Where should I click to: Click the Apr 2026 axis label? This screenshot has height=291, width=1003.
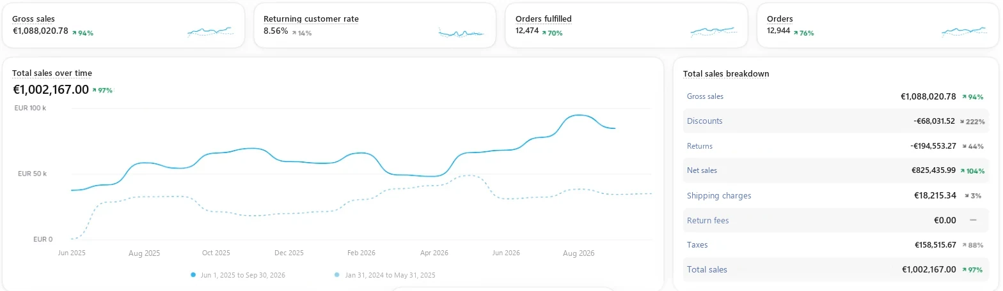[434, 253]
